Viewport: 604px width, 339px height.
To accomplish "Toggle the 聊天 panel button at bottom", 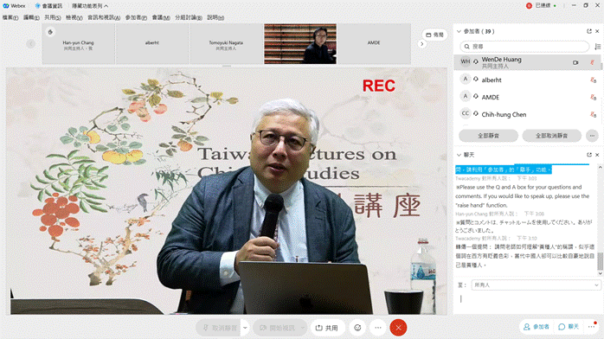I will coord(569,327).
